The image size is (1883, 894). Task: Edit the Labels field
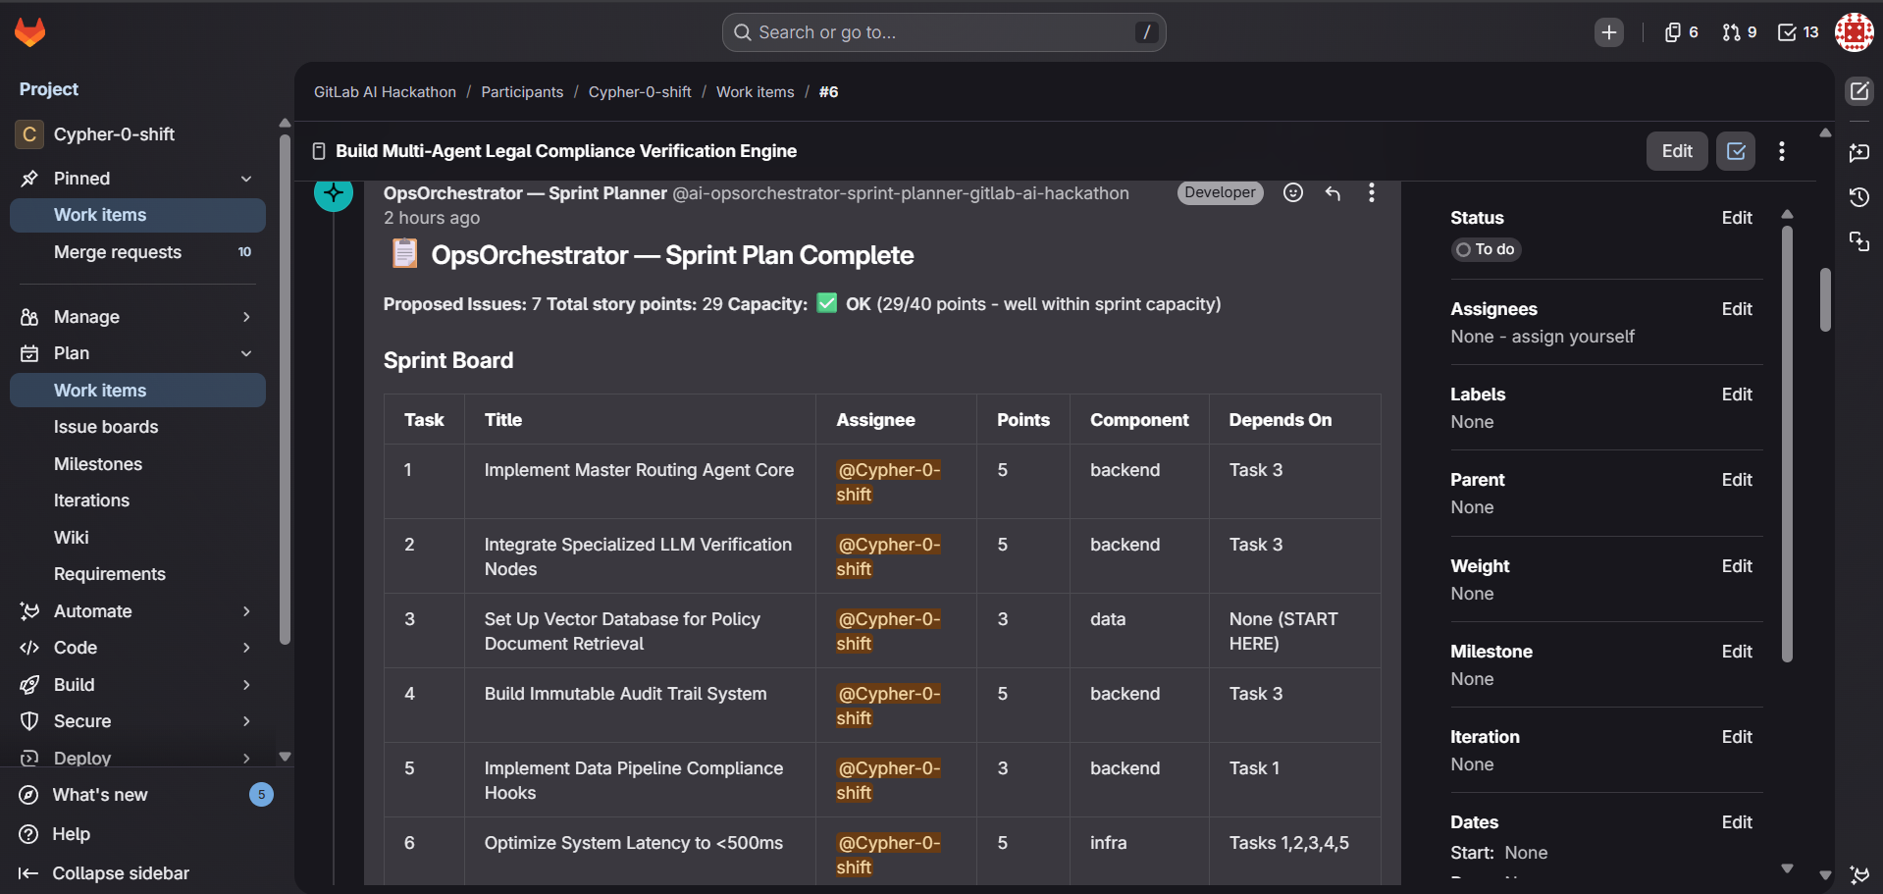point(1737,394)
